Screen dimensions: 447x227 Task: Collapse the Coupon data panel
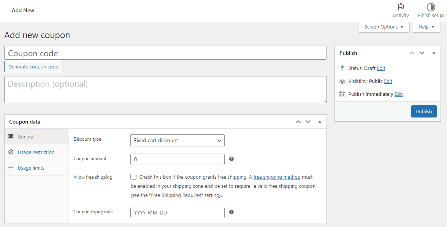click(x=320, y=122)
